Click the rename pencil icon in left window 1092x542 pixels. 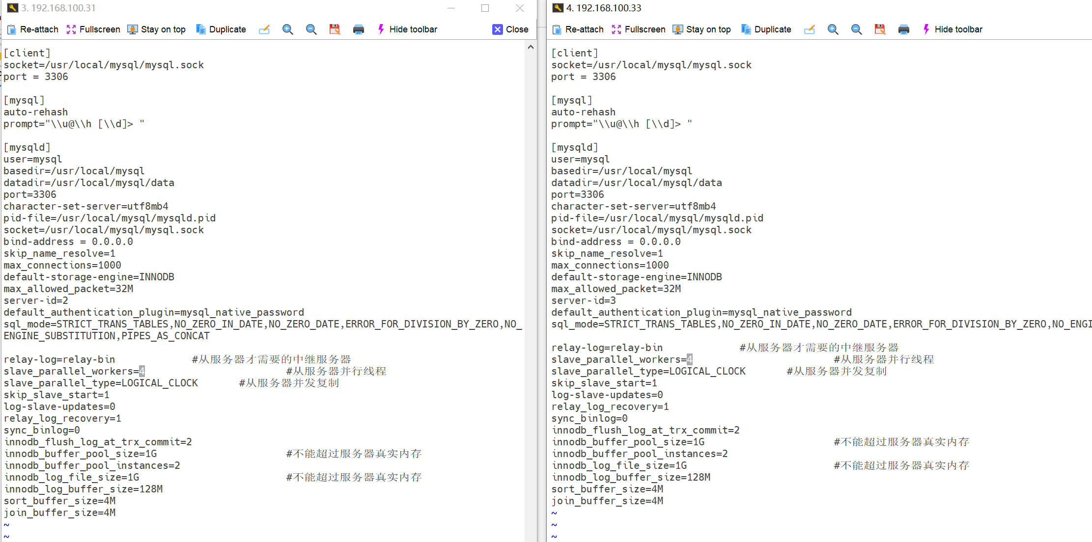point(264,29)
